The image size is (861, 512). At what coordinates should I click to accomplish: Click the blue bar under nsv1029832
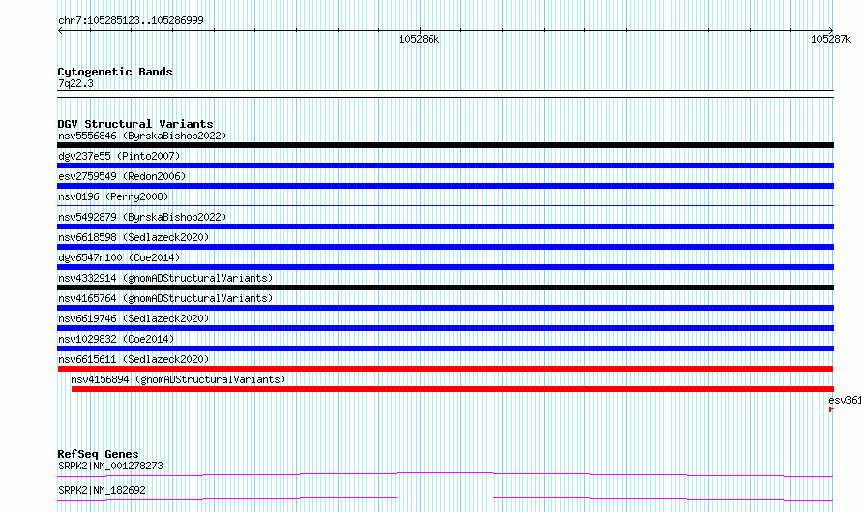click(445, 348)
